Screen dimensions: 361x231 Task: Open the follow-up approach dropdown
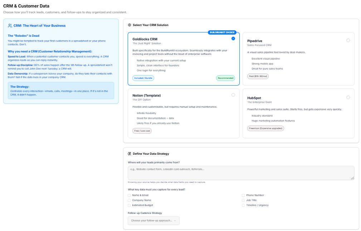tap(153, 221)
